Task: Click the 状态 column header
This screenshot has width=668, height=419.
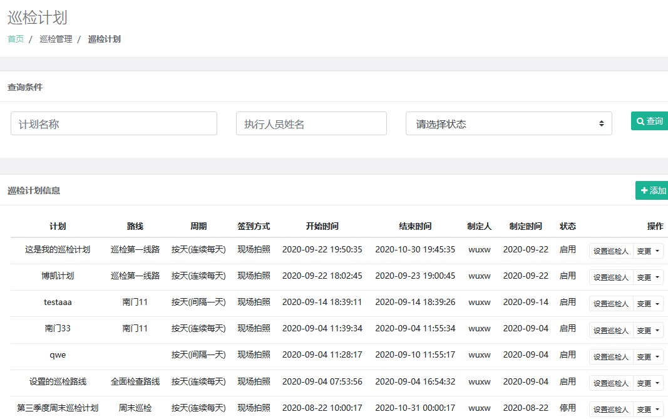Action: (567, 226)
